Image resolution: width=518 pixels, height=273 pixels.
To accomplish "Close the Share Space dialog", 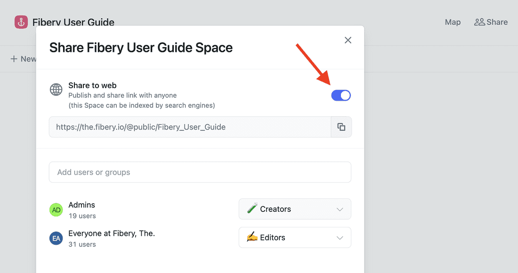I will (x=348, y=40).
